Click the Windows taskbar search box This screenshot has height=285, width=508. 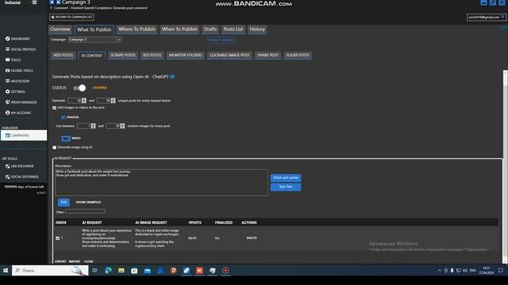pos(50,271)
